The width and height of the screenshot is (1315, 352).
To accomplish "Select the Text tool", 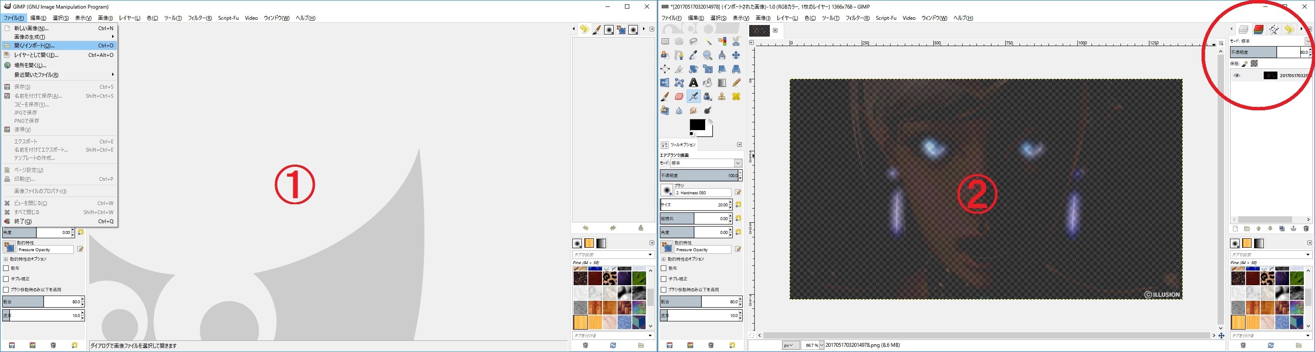I will point(693,83).
